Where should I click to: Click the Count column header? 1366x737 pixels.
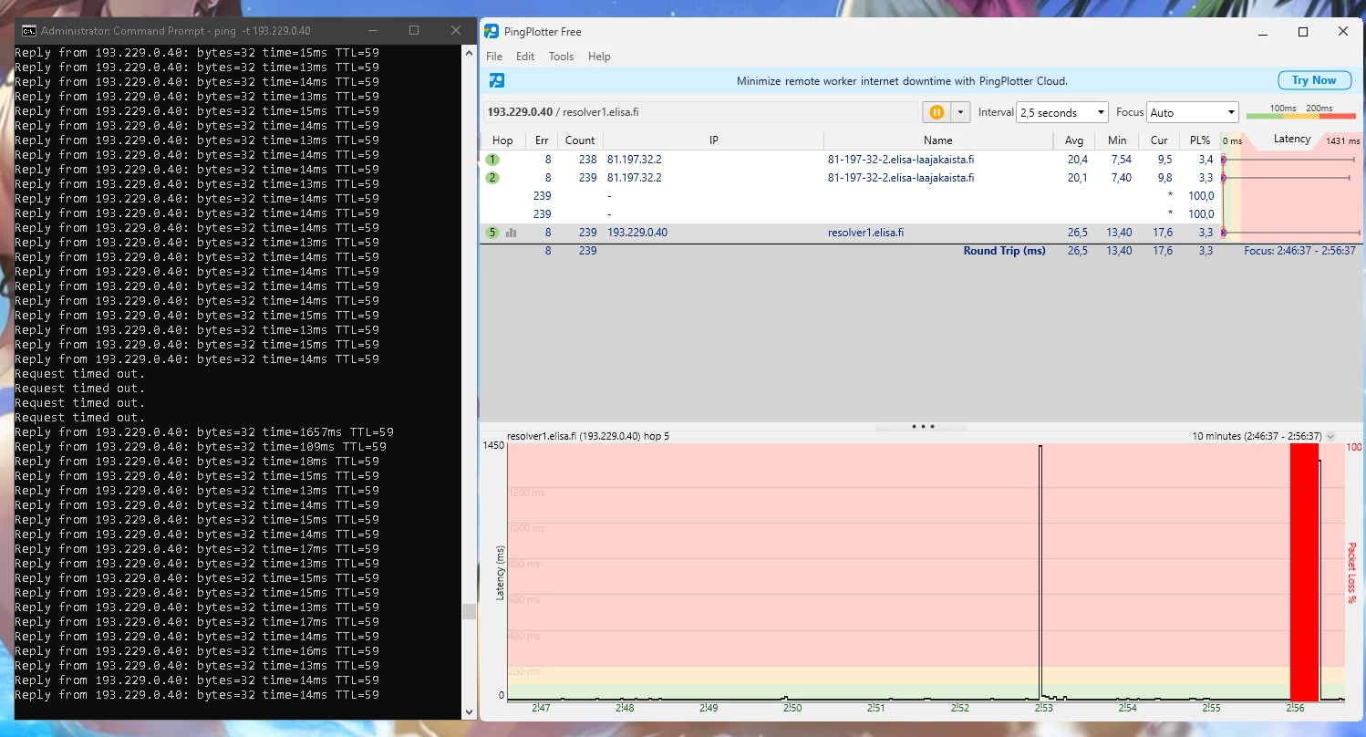coord(580,140)
